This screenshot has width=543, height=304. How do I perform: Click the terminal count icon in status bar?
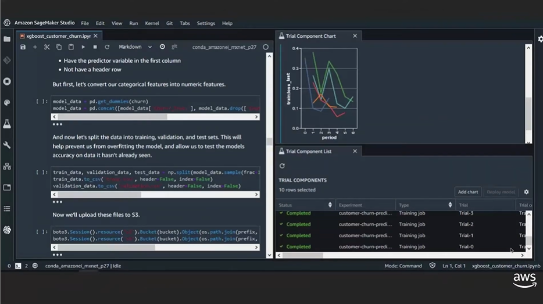point(18,266)
